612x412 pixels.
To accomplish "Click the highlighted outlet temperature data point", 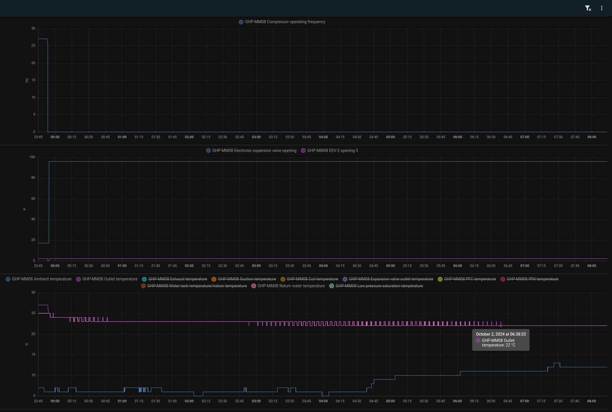I will coord(501,326).
